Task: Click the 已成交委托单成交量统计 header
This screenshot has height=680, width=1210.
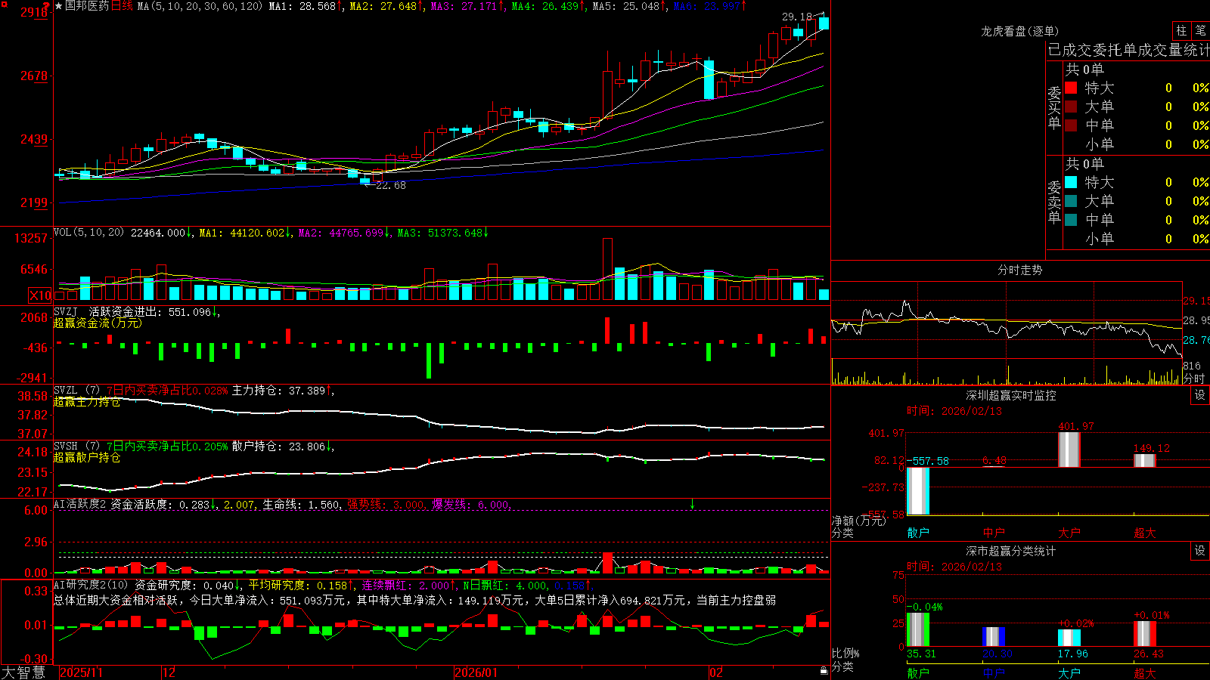Action: [1128, 50]
